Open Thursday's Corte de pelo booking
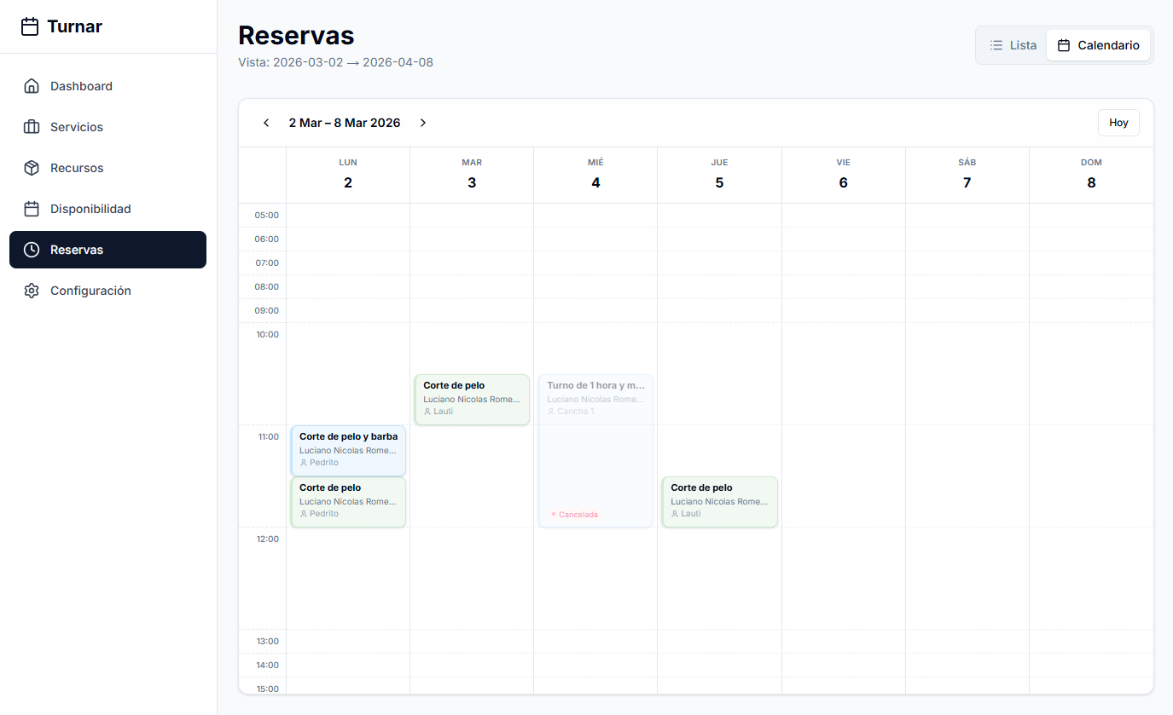 pyautogui.click(x=719, y=501)
